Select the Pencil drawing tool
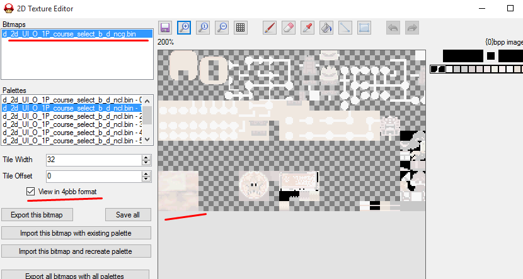523x279 pixels. (x=270, y=28)
